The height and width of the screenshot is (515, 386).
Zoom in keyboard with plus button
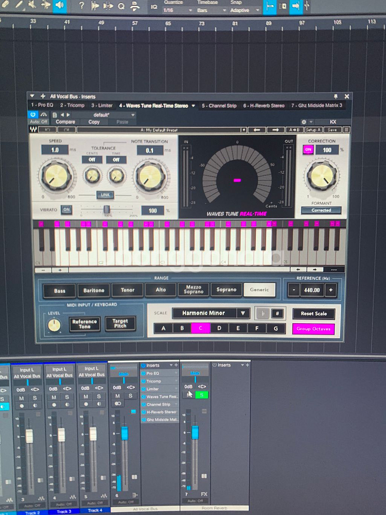[60, 270]
